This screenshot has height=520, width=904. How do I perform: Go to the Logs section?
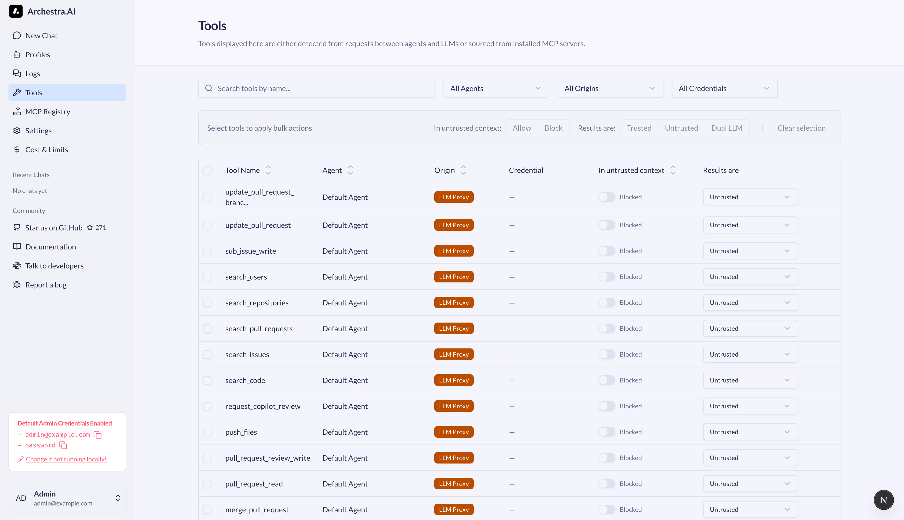pos(17,73)
